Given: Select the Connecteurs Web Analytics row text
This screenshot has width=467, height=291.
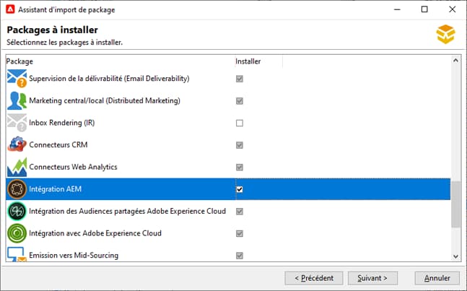Looking at the screenshot, I should pos(74,167).
